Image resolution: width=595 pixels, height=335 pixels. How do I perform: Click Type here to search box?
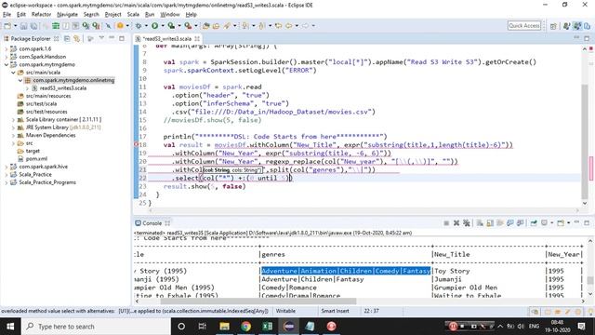[x=96, y=327]
